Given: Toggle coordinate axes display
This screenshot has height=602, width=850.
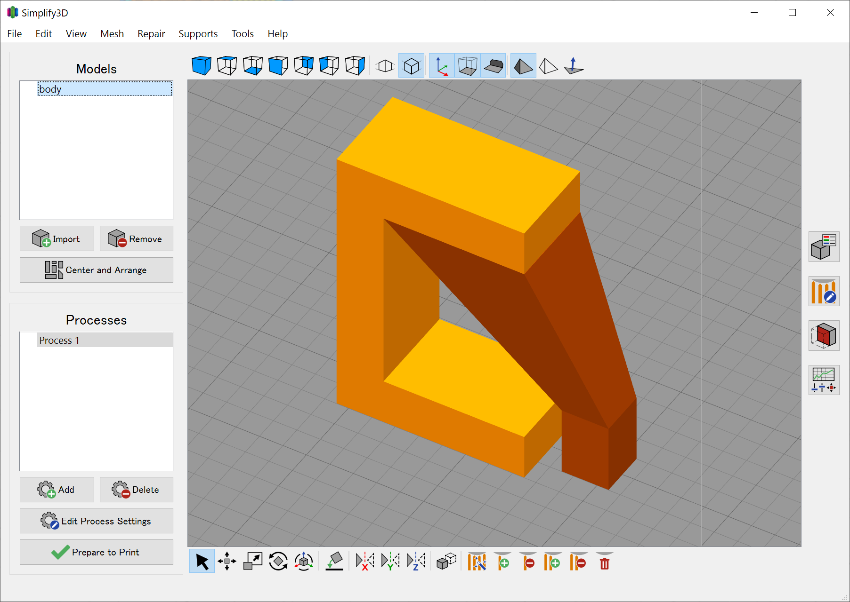Looking at the screenshot, I should [442, 65].
